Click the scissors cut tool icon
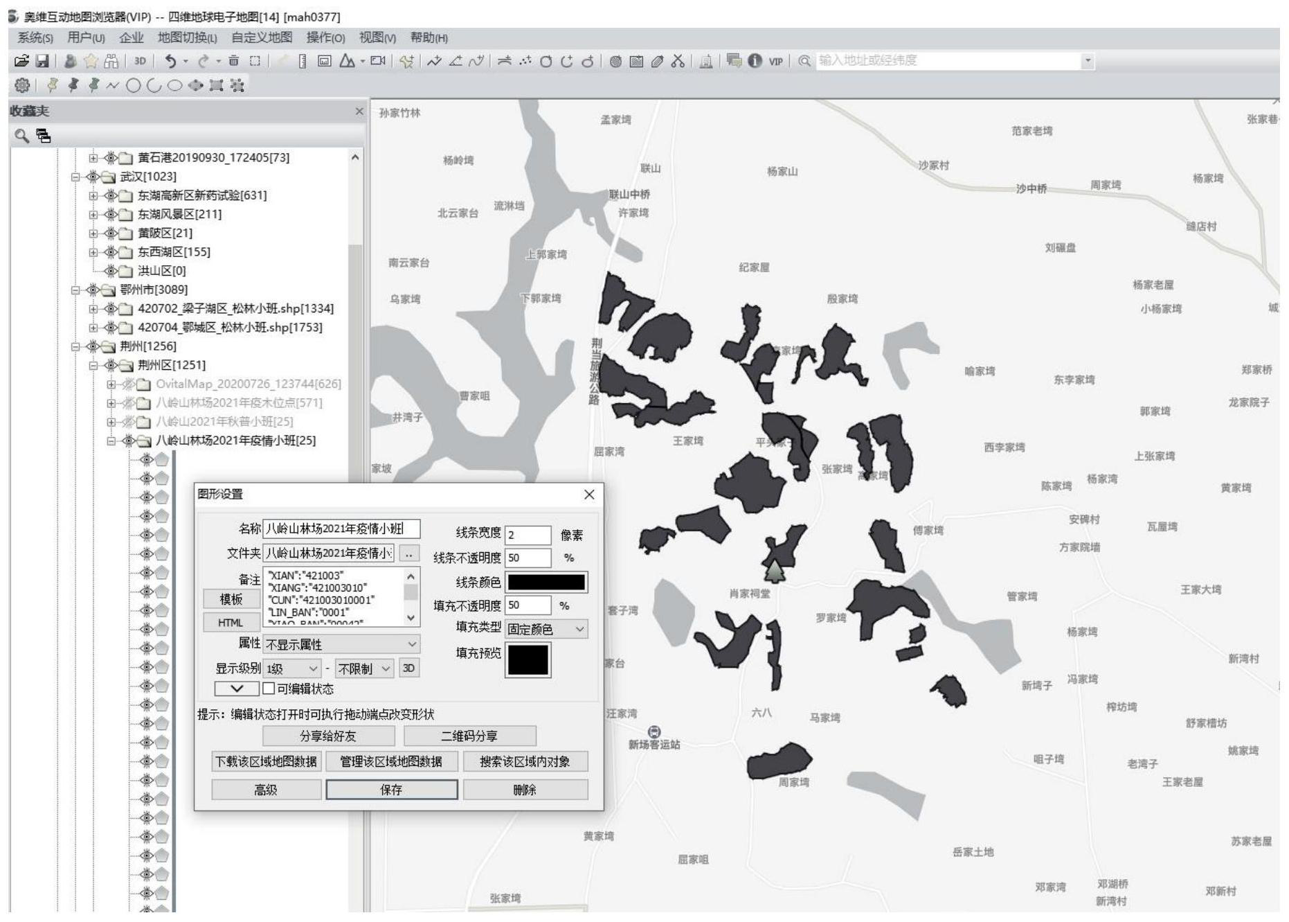Image resolution: width=1289 pixels, height=922 pixels. [x=678, y=61]
